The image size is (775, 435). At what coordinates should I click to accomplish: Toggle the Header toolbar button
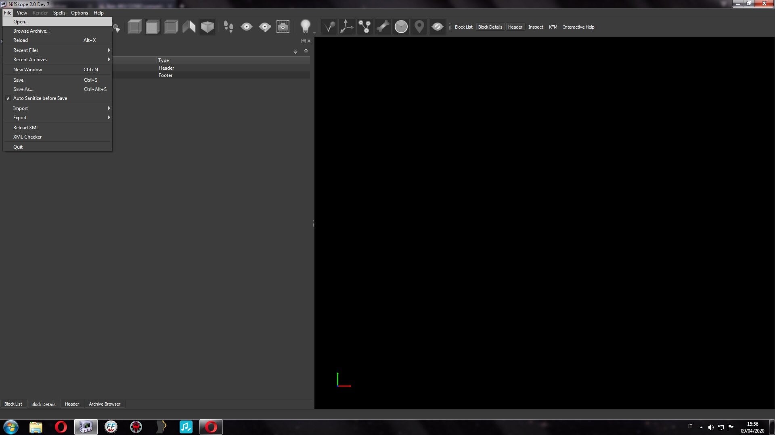pos(515,27)
